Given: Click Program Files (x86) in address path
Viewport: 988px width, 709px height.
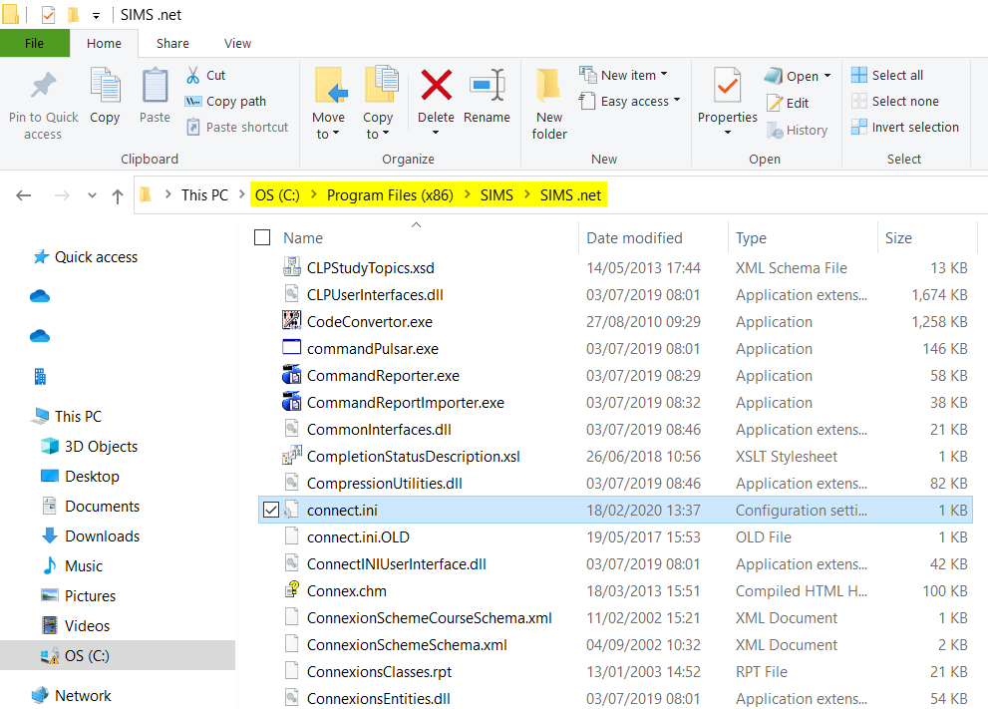Looking at the screenshot, I should (x=390, y=195).
